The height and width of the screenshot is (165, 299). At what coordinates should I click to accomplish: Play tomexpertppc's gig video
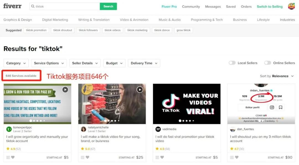tap(65, 90)
